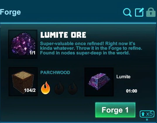
Task: Click the 01:00 forge timer
Action: click(x=132, y=91)
